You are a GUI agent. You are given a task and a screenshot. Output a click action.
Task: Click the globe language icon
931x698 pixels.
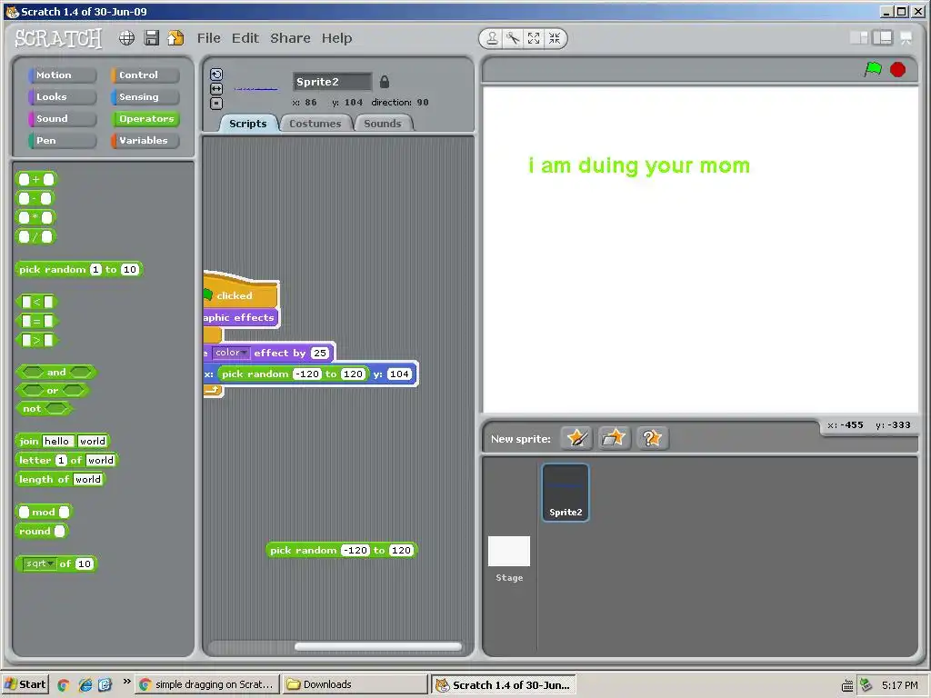coord(126,38)
